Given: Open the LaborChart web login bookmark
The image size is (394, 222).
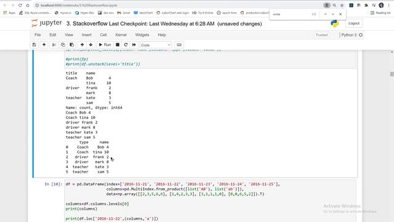Looking at the screenshot, I should [x=172, y=13].
